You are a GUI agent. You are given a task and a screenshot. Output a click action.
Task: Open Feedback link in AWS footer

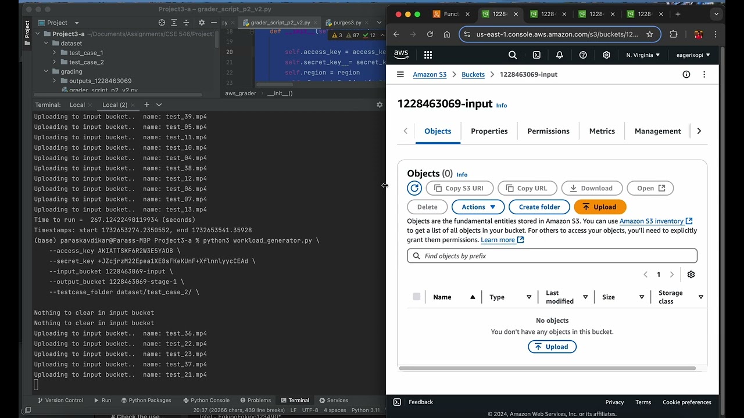[x=420, y=402]
